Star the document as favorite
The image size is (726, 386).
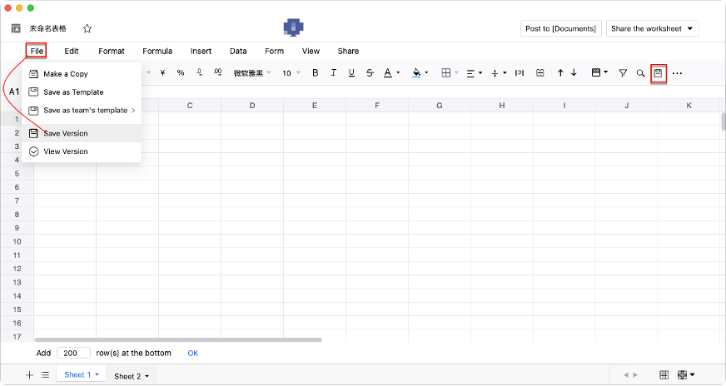(87, 28)
